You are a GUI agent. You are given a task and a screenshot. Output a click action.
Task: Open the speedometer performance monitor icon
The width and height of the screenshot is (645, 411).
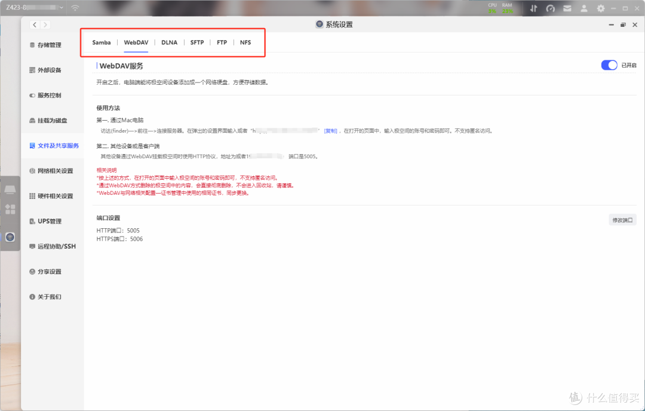[551, 8]
